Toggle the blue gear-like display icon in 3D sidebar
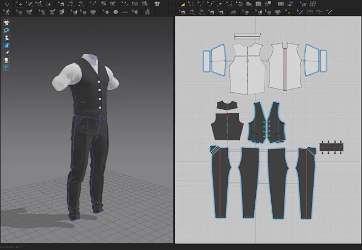Image resolution: width=362 pixels, height=250 pixels. click(x=7, y=31)
